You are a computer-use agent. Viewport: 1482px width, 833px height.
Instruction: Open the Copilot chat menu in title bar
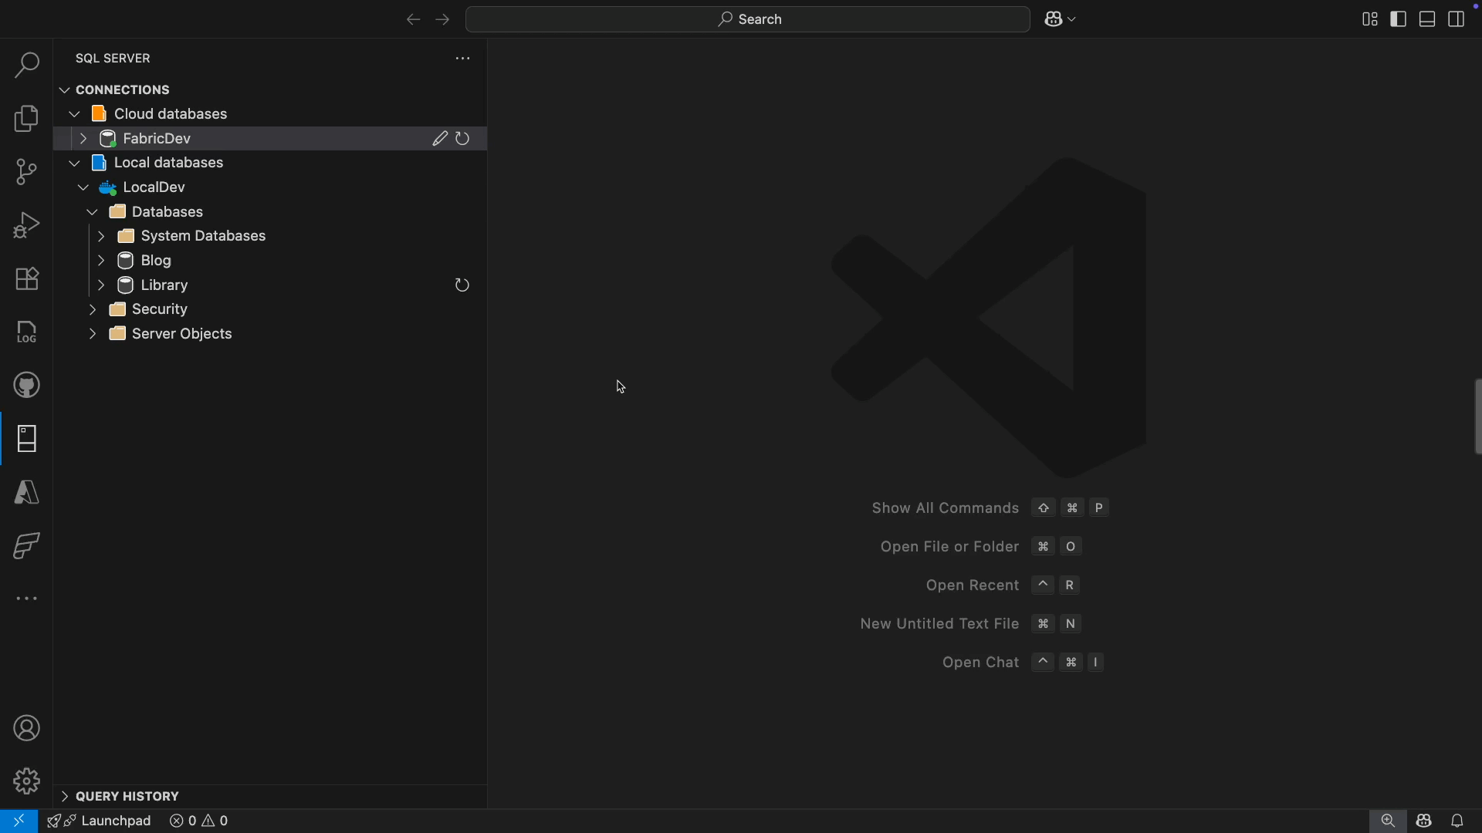click(x=1061, y=19)
